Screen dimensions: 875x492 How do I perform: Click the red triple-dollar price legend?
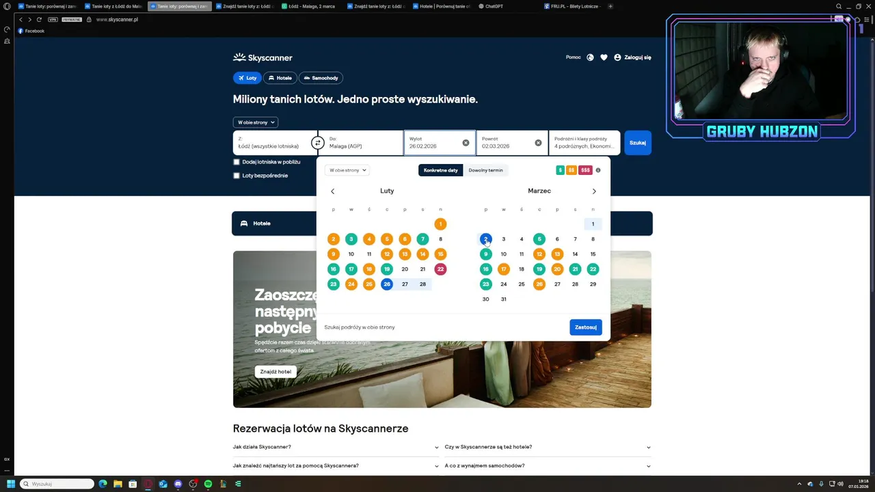coord(585,170)
